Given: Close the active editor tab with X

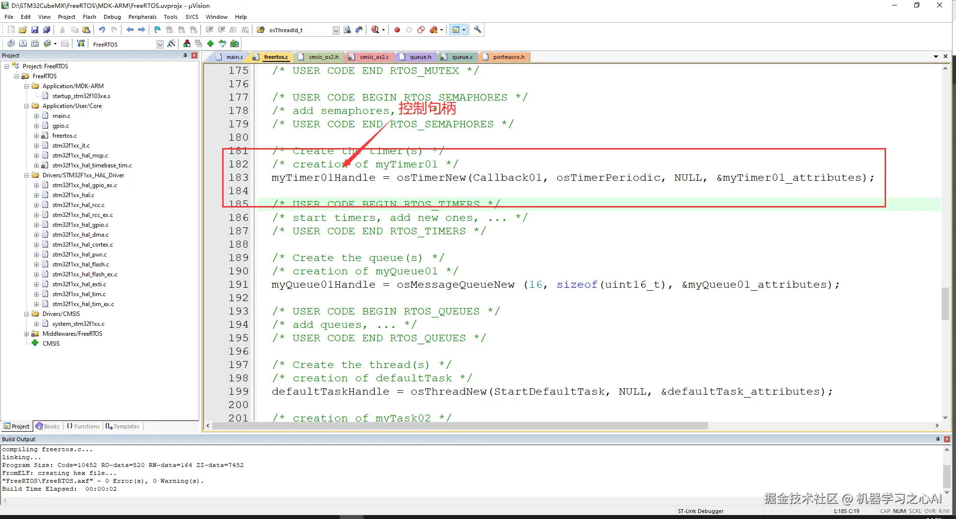Looking at the screenshot, I should click(x=946, y=56).
